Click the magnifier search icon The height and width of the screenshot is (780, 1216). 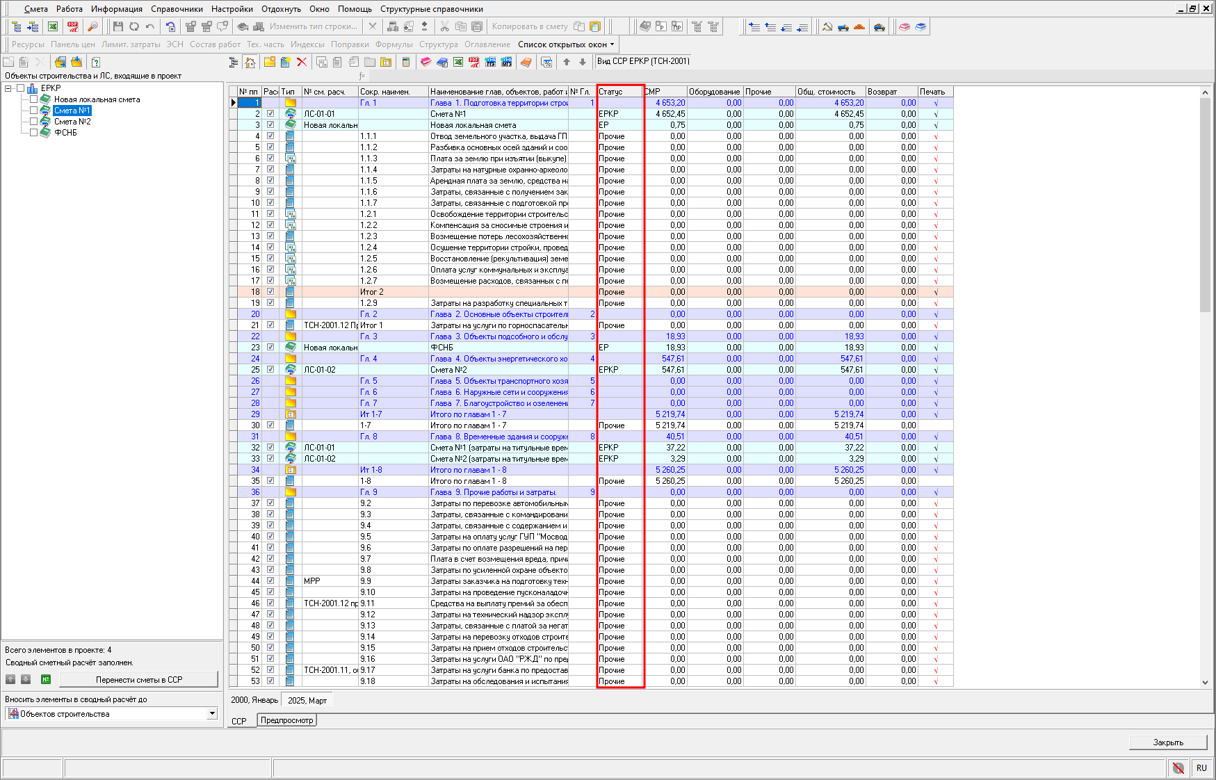pos(92,26)
